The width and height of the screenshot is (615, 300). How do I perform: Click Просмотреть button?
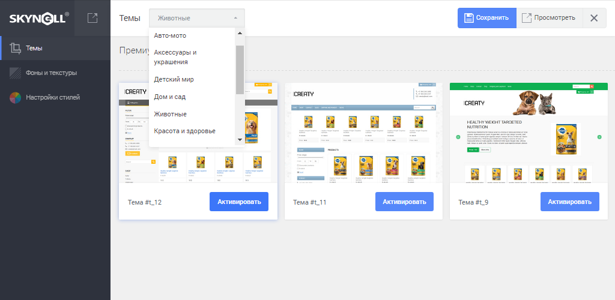tap(549, 18)
